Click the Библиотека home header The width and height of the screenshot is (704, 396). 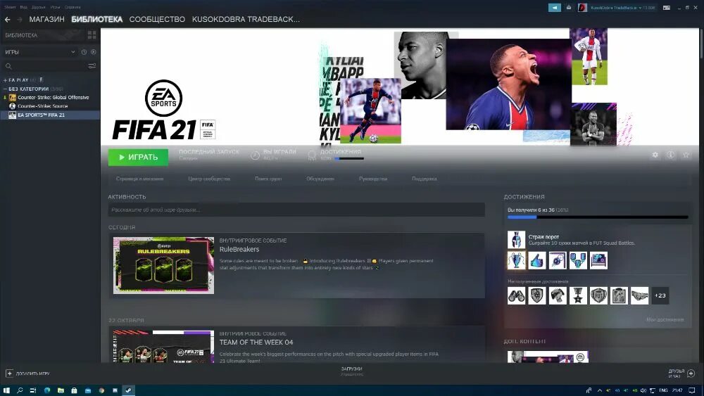click(x=21, y=35)
